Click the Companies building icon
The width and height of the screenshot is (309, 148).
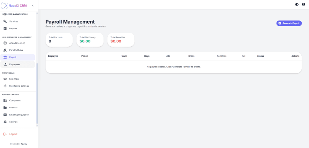(5, 101)
